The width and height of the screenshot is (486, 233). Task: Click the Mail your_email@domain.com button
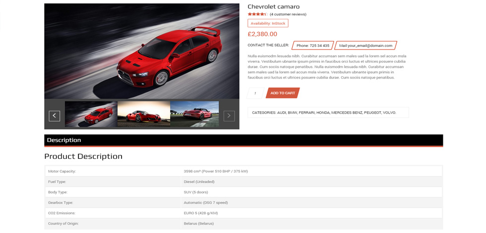click(365, 46)
